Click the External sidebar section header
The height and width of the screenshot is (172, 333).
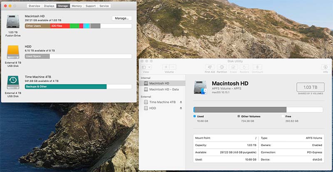pos(146,97)
